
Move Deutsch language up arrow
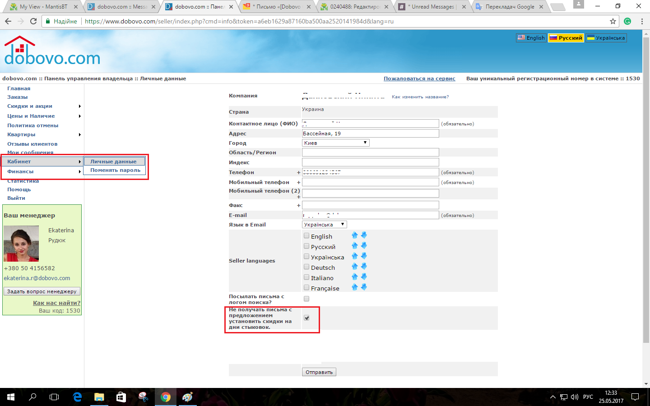pyautogui.click(x=355, y=266)
